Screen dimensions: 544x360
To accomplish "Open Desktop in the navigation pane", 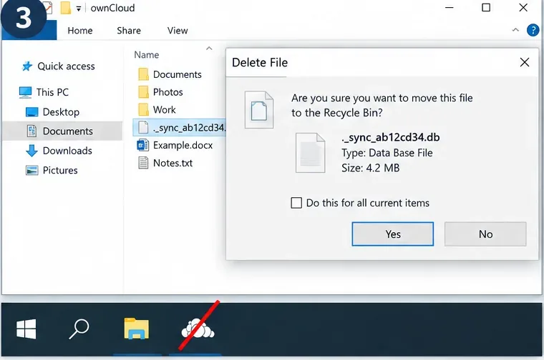I will point(61,112).
